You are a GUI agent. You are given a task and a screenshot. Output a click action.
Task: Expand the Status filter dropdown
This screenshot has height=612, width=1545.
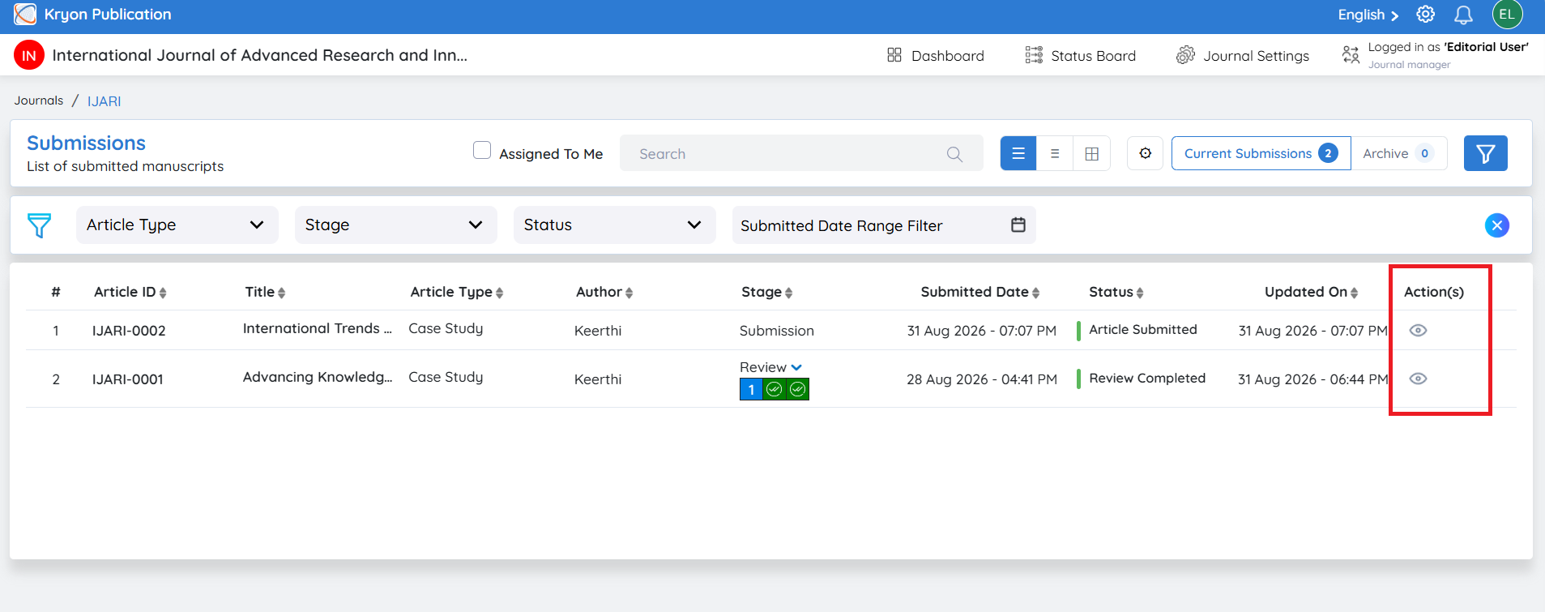pos(615,225)
